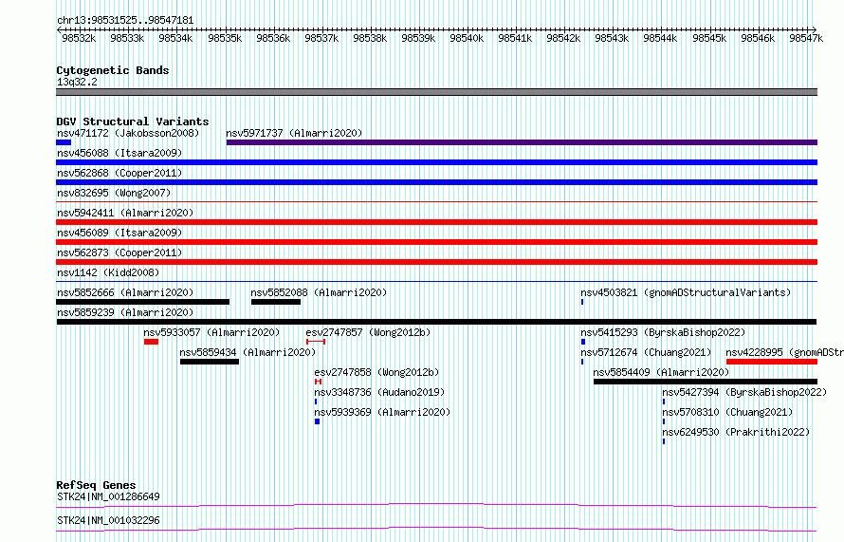This screenshot has height=542, width=844.
Task: Click nsv5427394 (ByrskaBishop2022) label
Action: pyautogui.click(x=744, y=392)
